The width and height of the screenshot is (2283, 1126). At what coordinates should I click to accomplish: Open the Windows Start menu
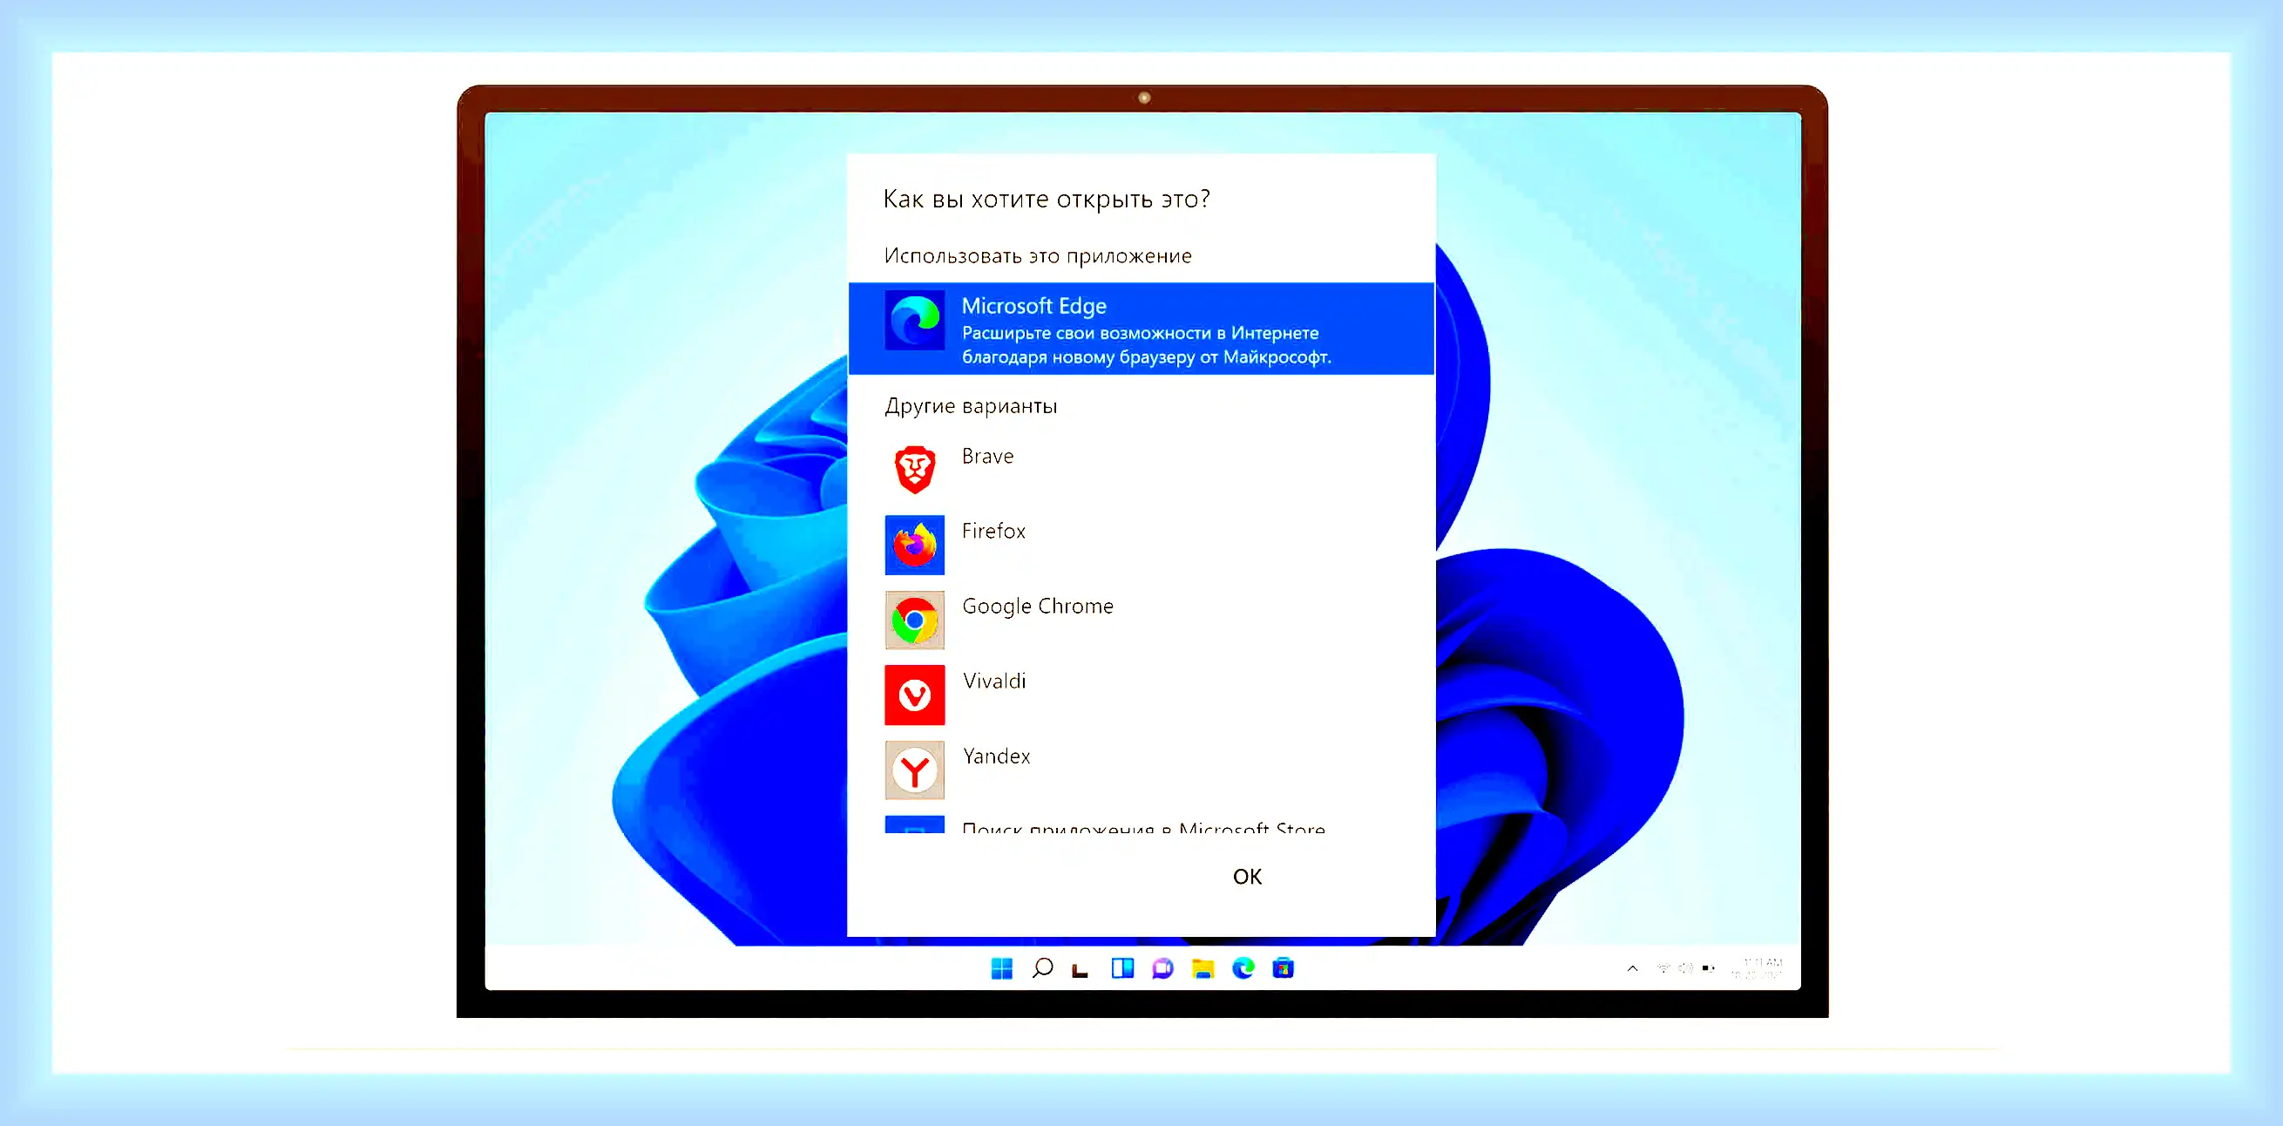tap(1001, 968)
